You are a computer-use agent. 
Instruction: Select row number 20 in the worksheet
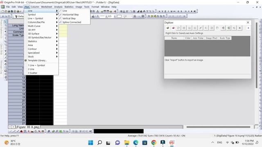(x=17, y=101)
